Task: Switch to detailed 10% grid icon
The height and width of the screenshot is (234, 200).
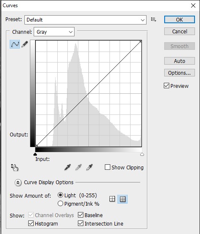Action: [123, 199]
